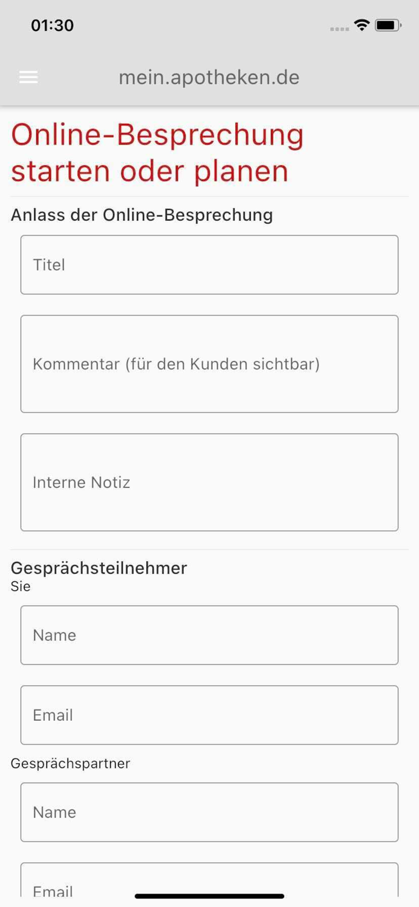Click the Name field under Sie
The height and width of the screenshot is (907, 419).
(x=209, y=634)
